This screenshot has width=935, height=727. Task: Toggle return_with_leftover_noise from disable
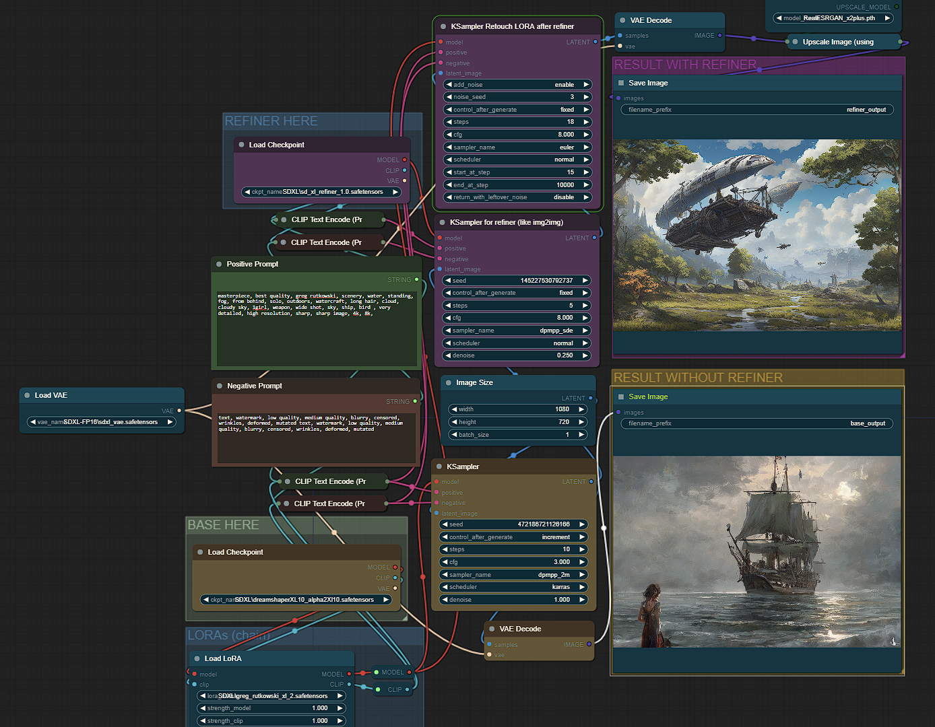[517, 197]
